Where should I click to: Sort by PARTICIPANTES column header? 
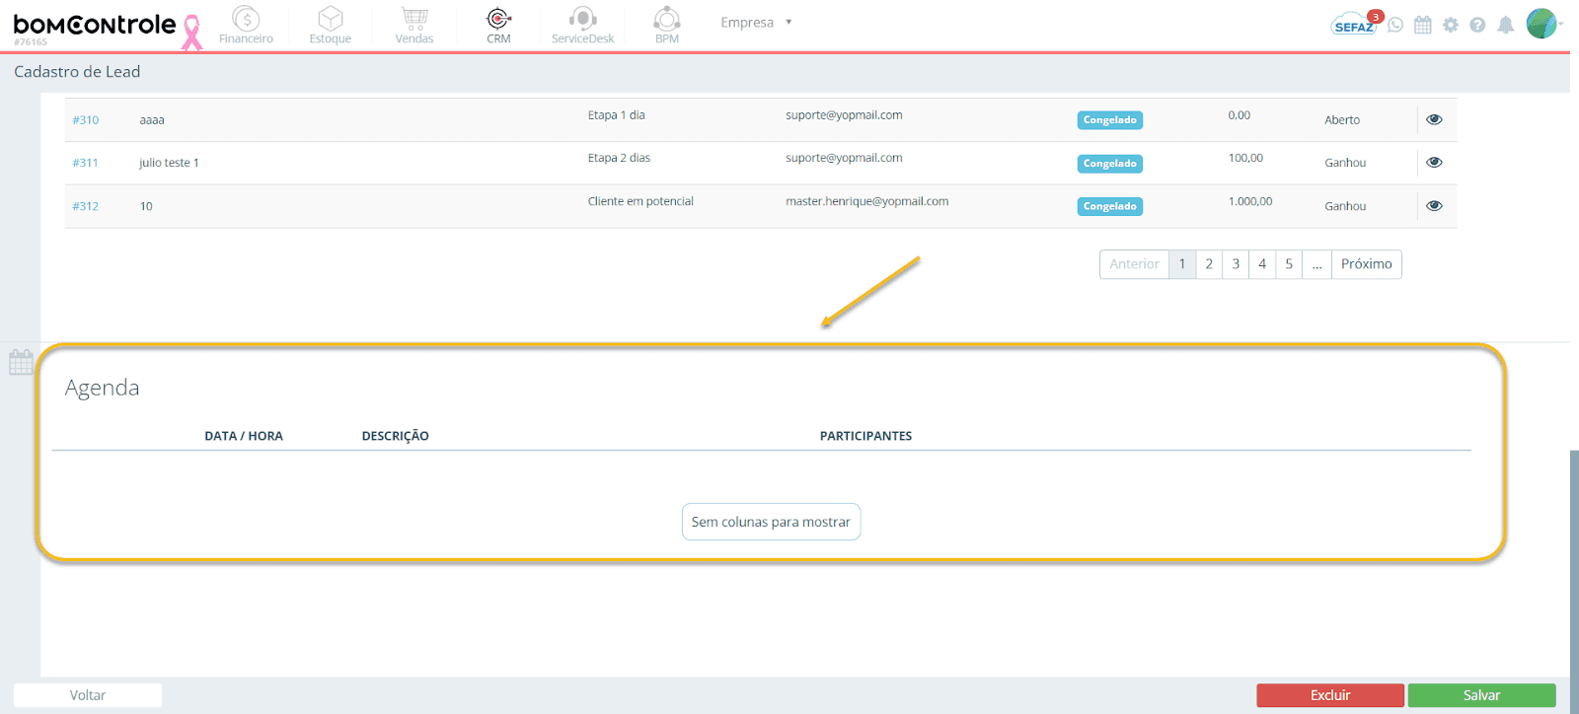point(865,436)
